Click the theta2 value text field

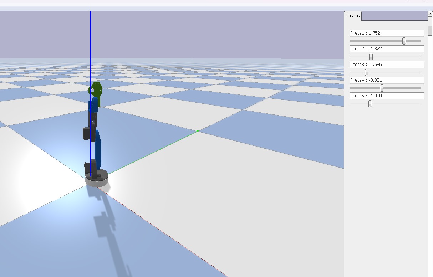coord(387,49)
